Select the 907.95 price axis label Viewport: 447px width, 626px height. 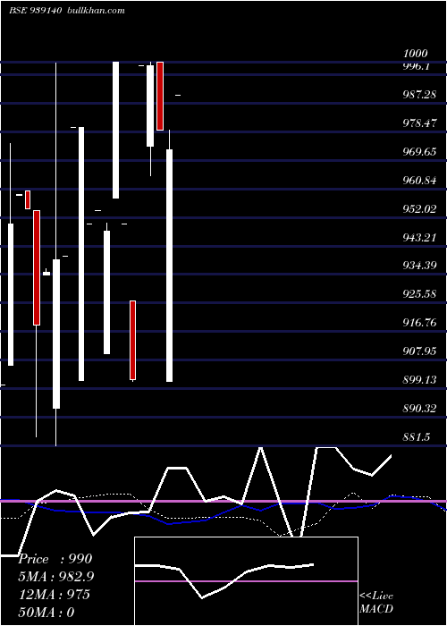pyautogui.click(x=419, y=351)
